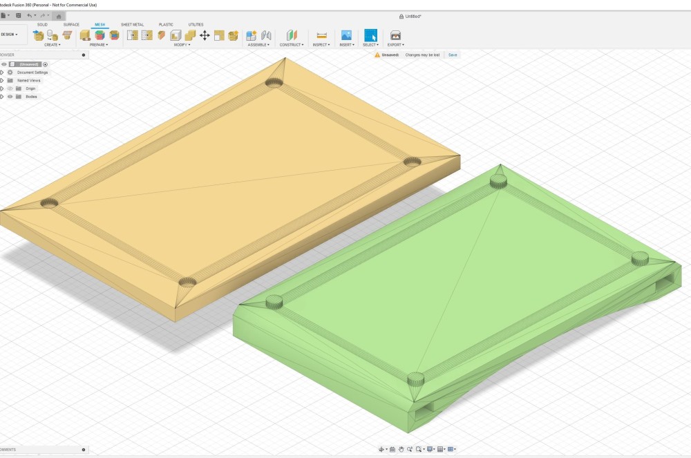Click the Measure icon above Inspect

tap(321, 35)
